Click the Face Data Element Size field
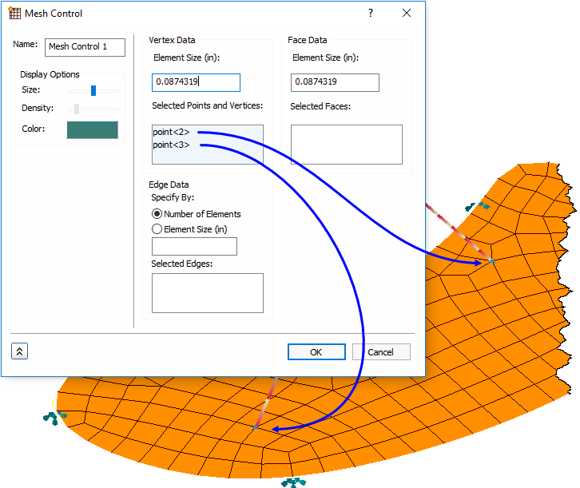Viewport: 580px width, 488px height. (335, 82)
